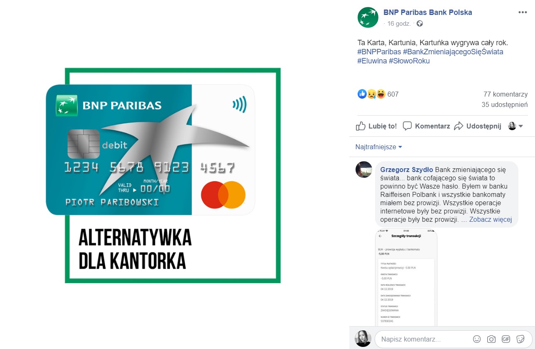Open the three-dot post options menu

[522, 12]
